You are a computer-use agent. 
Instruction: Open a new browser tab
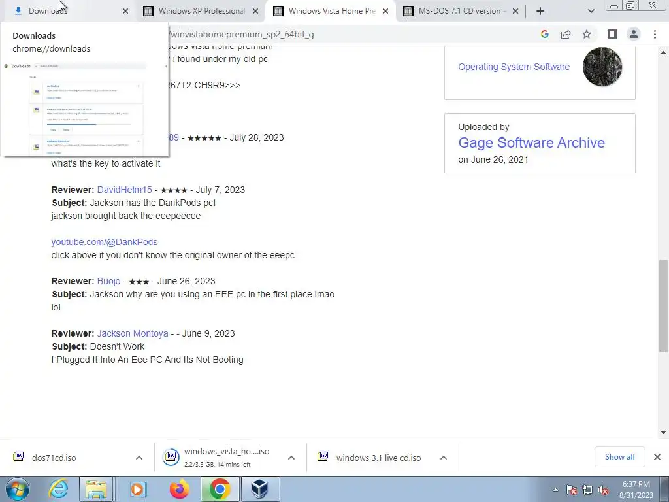pyautogui.click(x=540, y=12)
